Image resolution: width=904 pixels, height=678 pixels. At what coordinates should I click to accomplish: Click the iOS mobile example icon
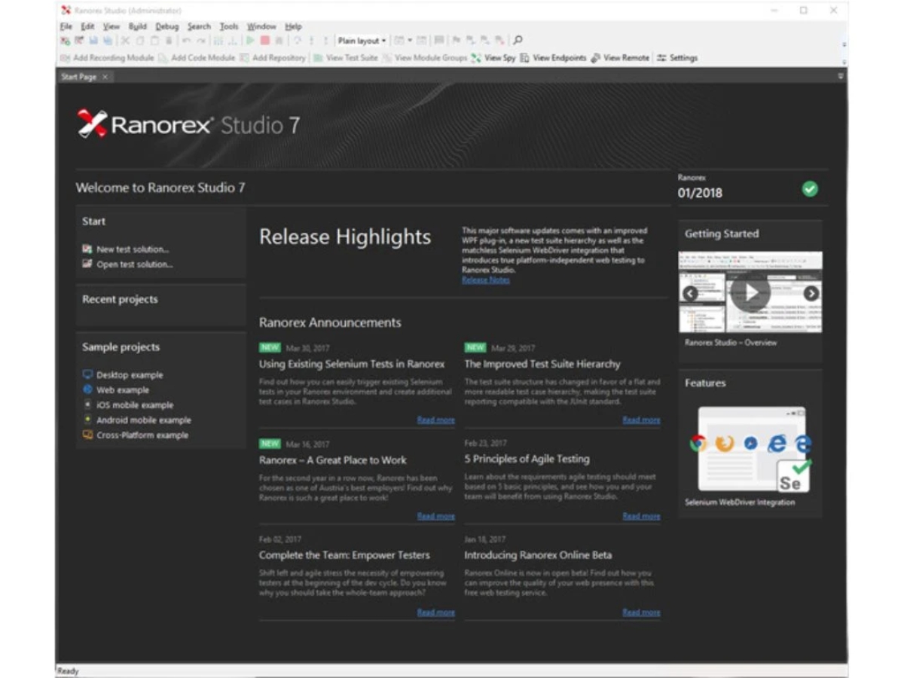(x=87, y=405)
